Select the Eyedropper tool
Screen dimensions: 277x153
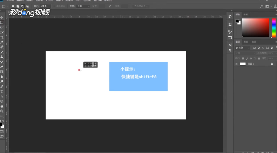(x=2, y=42)
